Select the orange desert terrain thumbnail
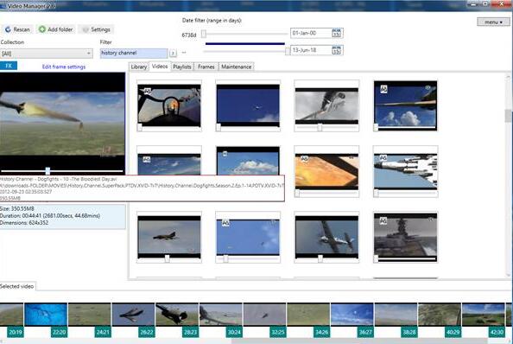The width and height of the screenshot is (513, 344). [326, 171]
